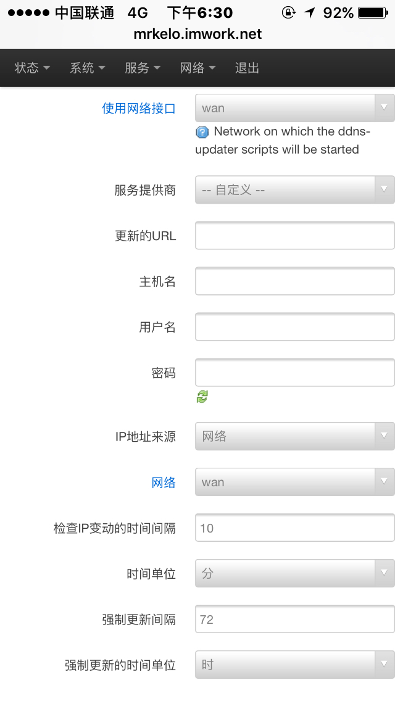Expand the IP地址来源 dropdown
The width and height of the screenshot is (395, 701).
tap(294, 436)
